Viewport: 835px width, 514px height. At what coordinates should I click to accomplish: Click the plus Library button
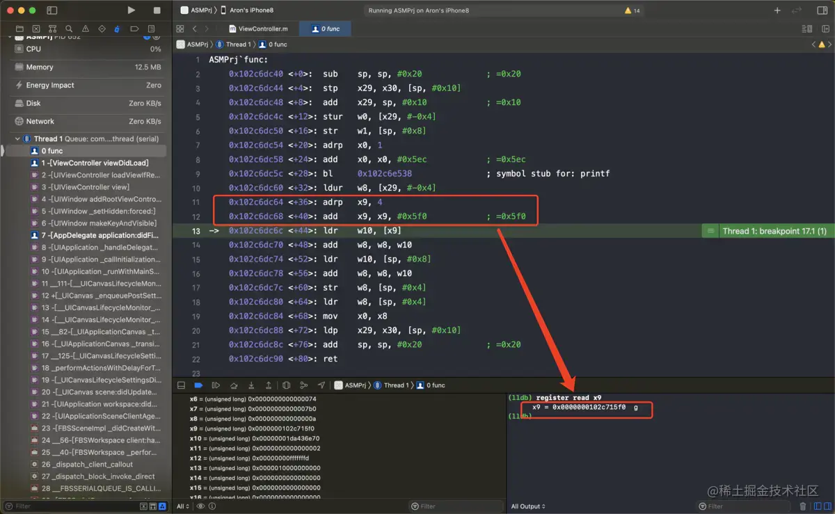(x=777, y=10)
